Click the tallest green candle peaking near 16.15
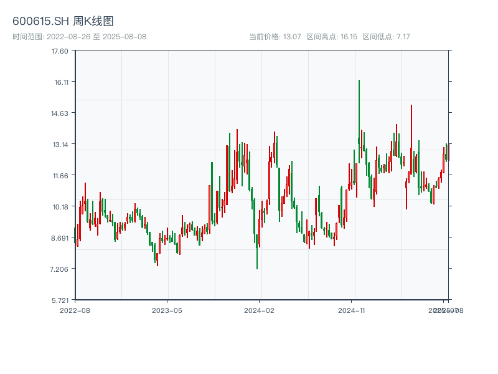This screenshot has width=498, height=374. point(359,121)
